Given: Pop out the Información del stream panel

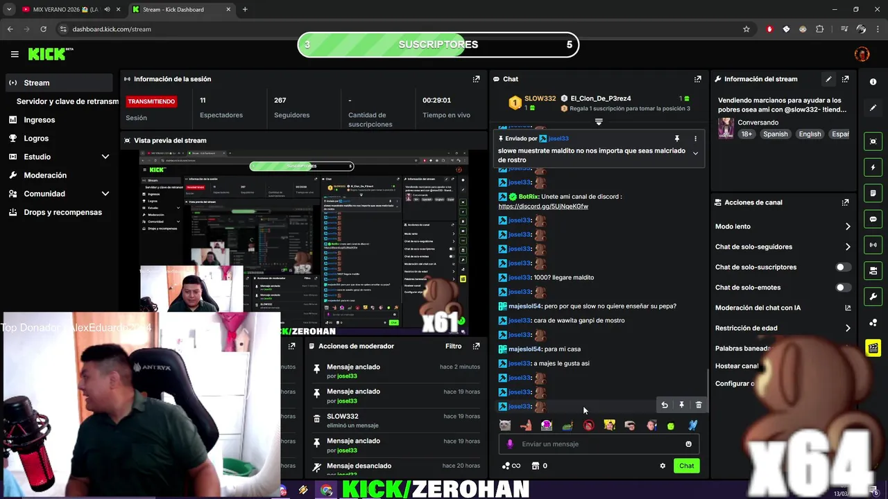Looking at the screenshot, I should coord(845,79).
